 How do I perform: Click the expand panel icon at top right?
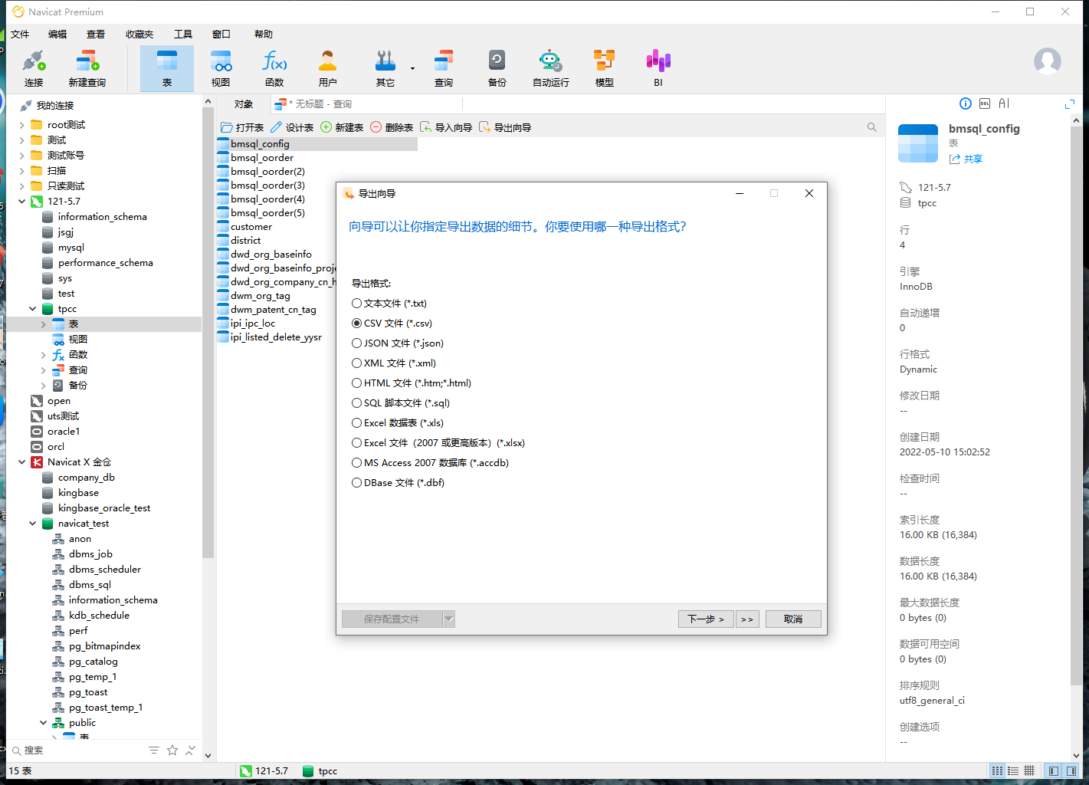pos(1070,103)
